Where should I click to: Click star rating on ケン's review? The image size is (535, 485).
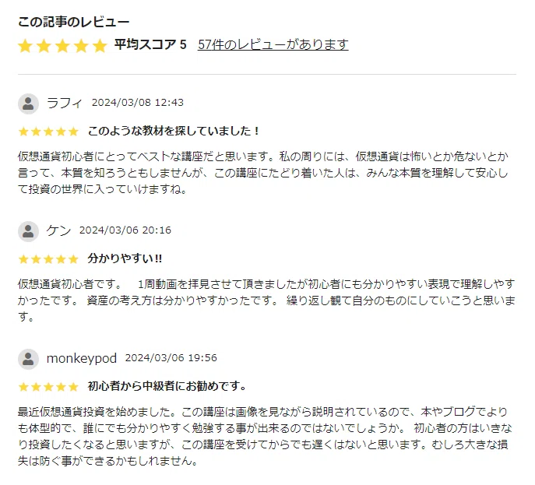[48, 258]
